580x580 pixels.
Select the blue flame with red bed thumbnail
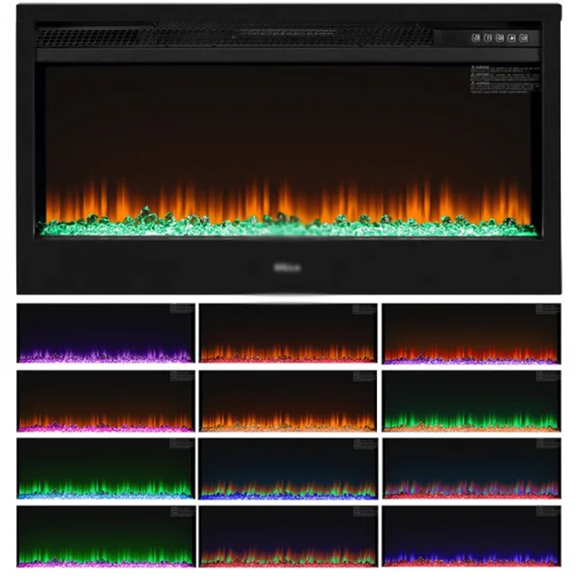coord(471,536)
